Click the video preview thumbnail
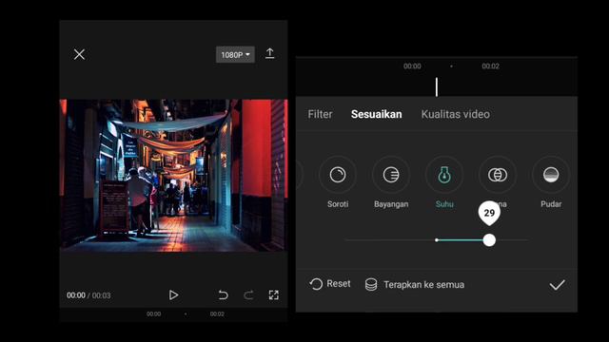 click(x=173, y=175)
